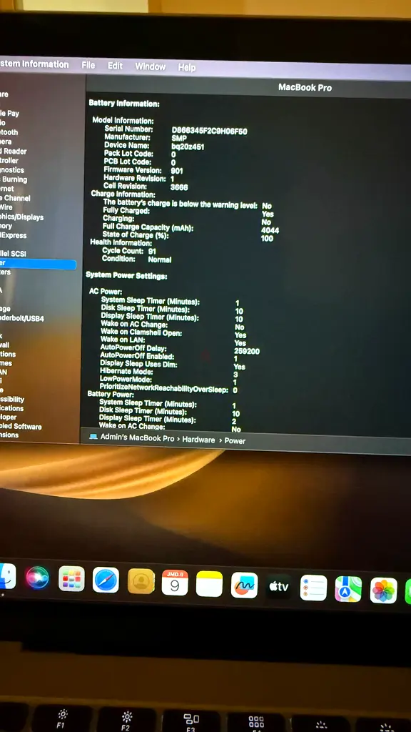Screen dimensions: 411x732
Task: Open the System Information app menu
Action: (x=34, y=64)
